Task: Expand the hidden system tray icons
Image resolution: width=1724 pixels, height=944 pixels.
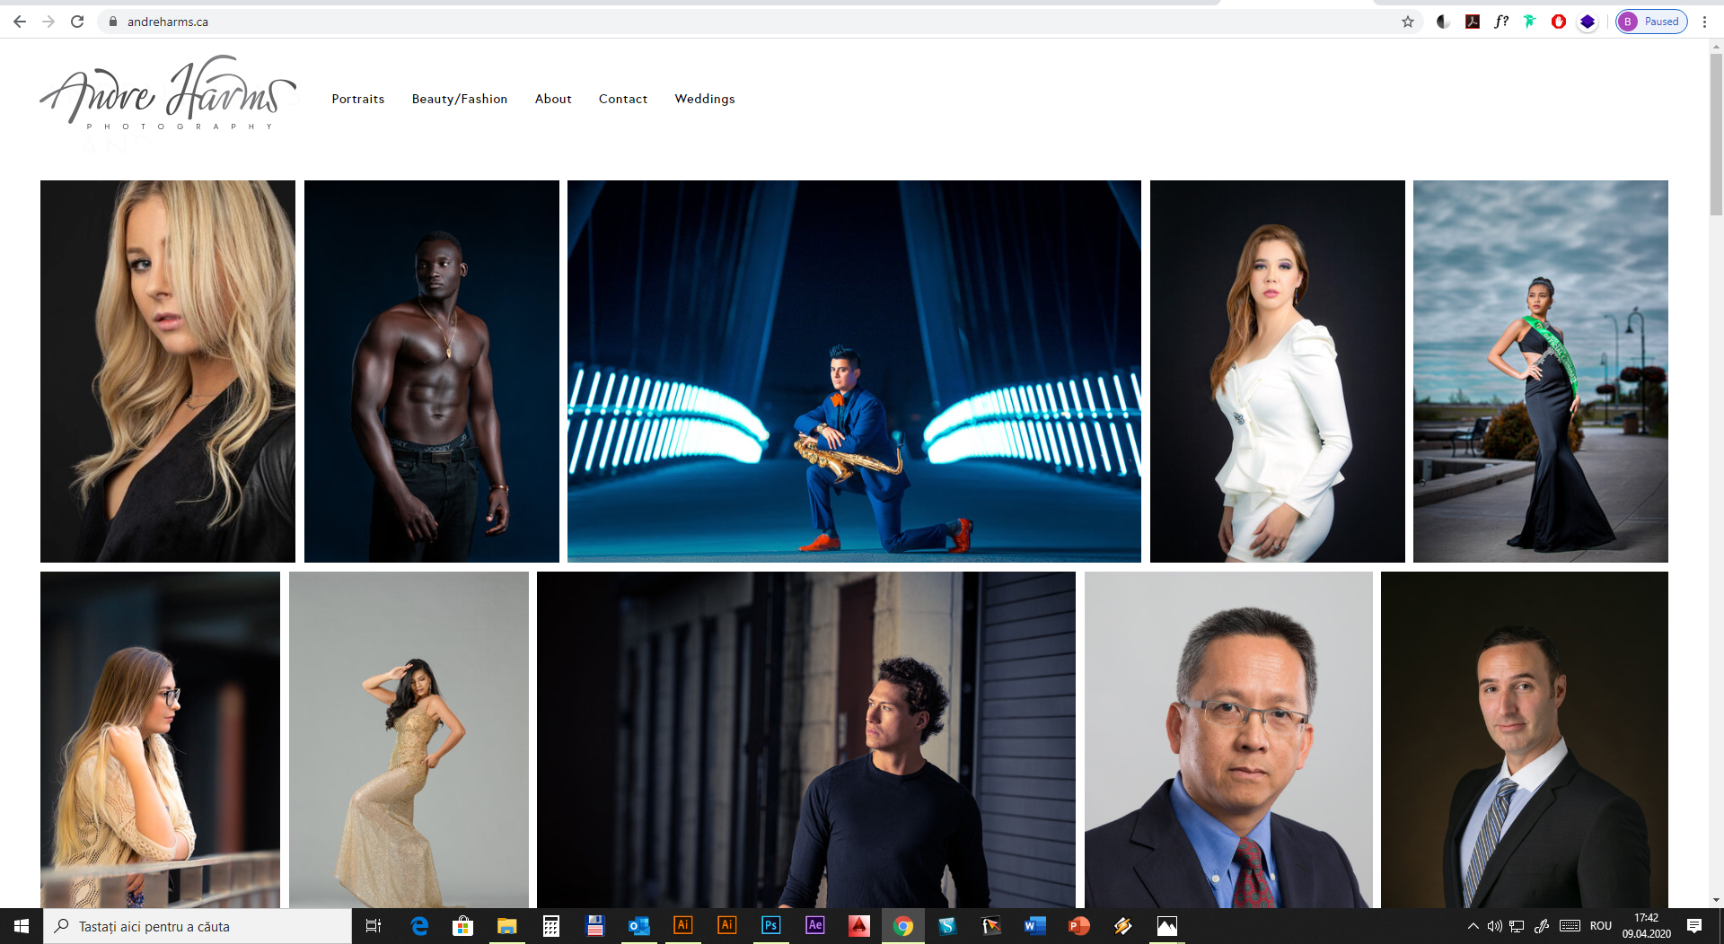Action: point(1473,926)
